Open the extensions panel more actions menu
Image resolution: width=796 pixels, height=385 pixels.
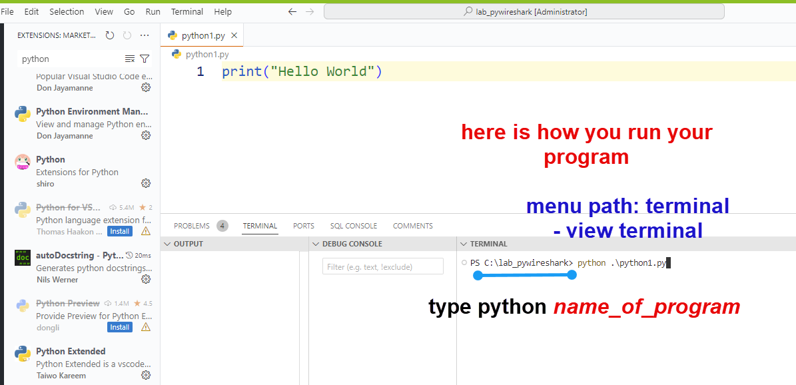[x=144, y=35]
